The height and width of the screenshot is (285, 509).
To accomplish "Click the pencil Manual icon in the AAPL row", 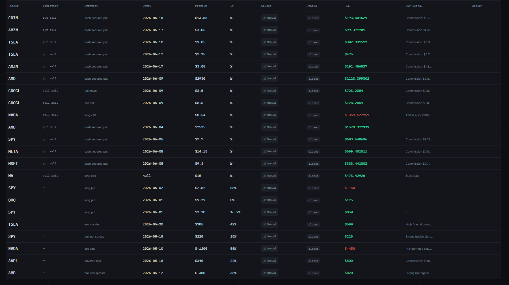I will pos(265,261).
